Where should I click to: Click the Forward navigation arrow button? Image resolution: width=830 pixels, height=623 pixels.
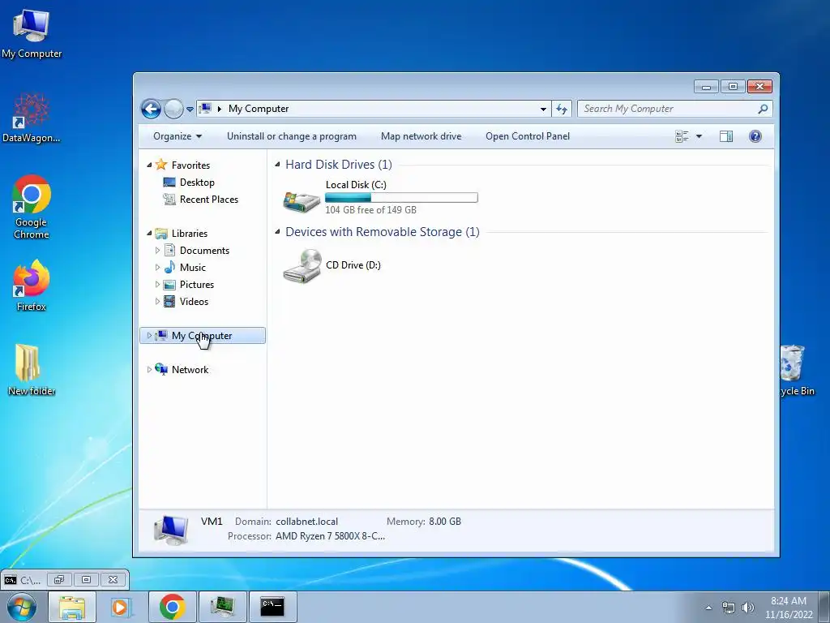[173, 110]
